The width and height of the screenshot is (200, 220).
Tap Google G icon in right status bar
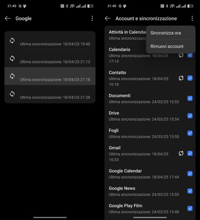(x=120, y=6)
